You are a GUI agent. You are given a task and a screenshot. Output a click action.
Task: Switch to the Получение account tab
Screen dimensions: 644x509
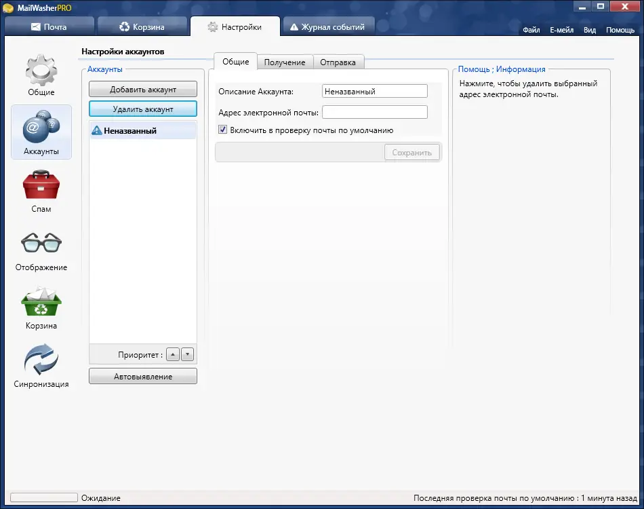(x=285, y=62)
